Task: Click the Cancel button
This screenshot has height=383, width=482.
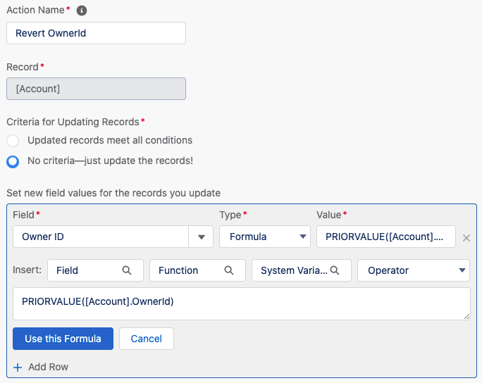Action: 147,339
